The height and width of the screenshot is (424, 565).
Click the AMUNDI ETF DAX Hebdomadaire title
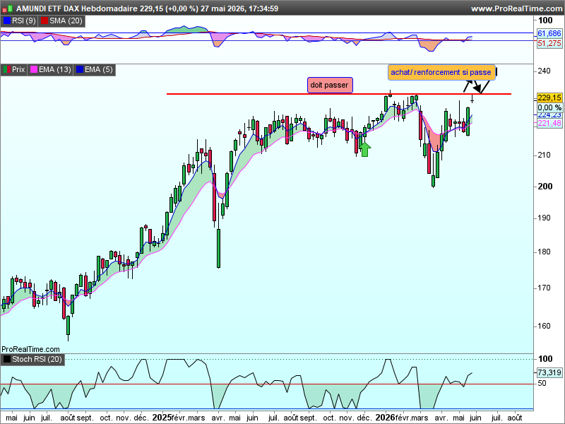pyautogui.click(x=77, y=8)
